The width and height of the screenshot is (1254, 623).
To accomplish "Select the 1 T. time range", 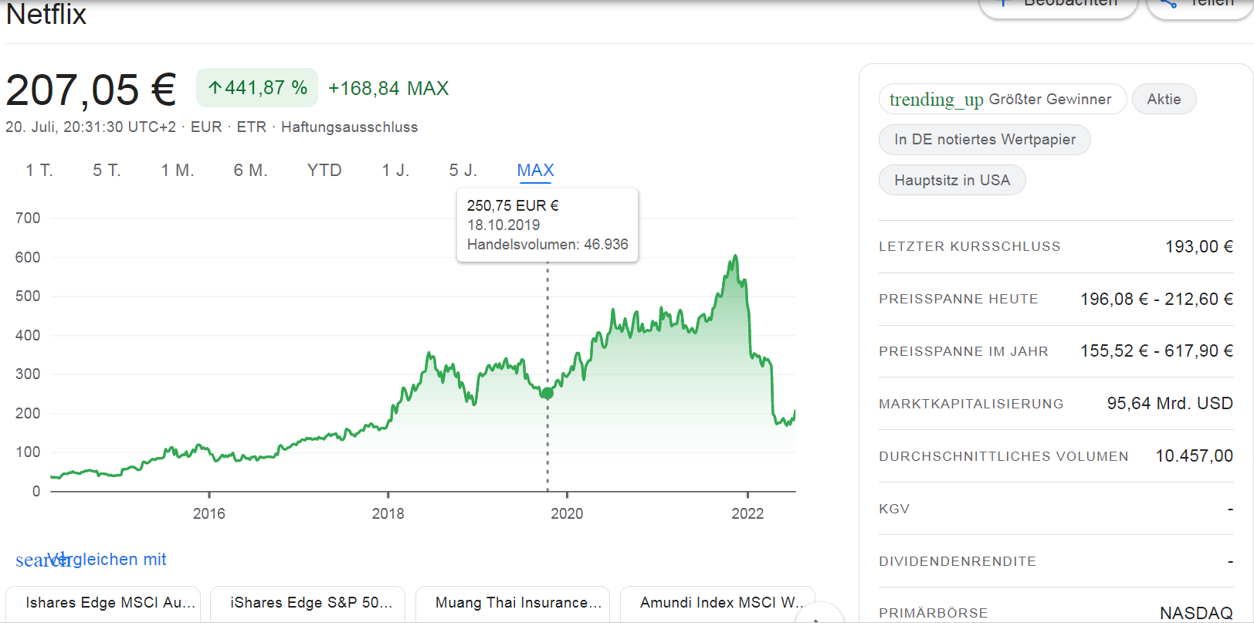I will [x=39, y=171].
